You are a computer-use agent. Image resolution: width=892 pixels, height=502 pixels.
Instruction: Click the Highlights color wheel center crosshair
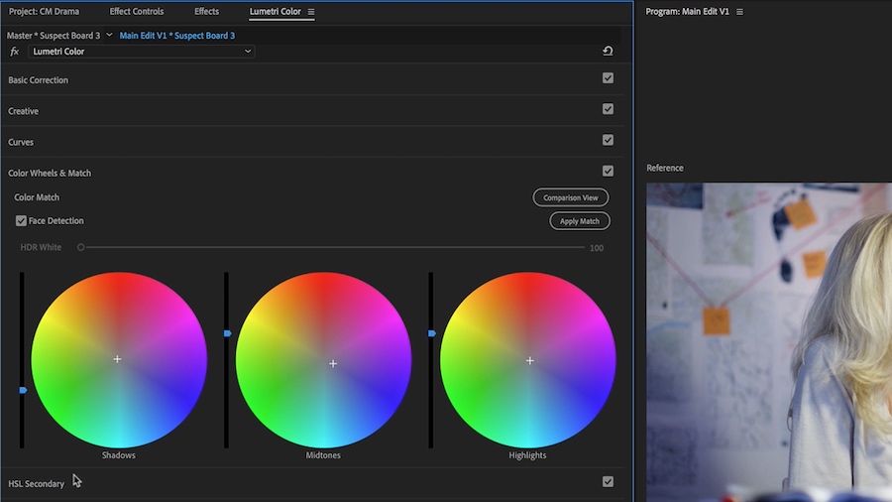point(529,361)
